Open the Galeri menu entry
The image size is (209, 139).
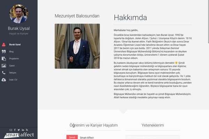(12, 66)
